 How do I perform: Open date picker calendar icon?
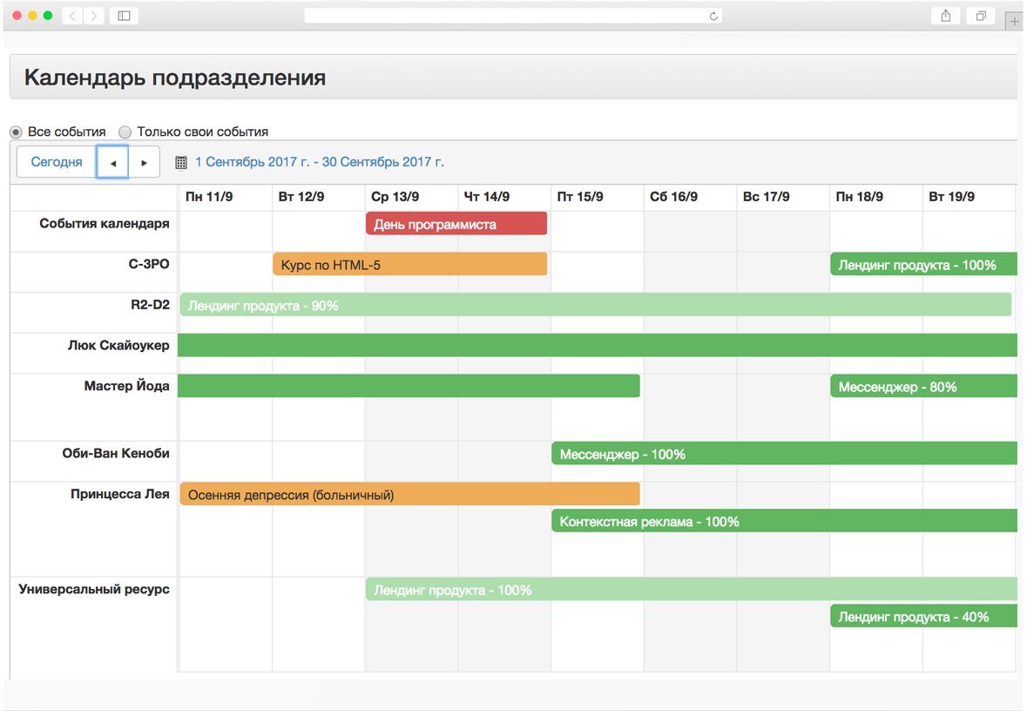(181, 162)
